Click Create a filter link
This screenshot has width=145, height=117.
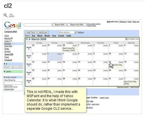(92, 26)
